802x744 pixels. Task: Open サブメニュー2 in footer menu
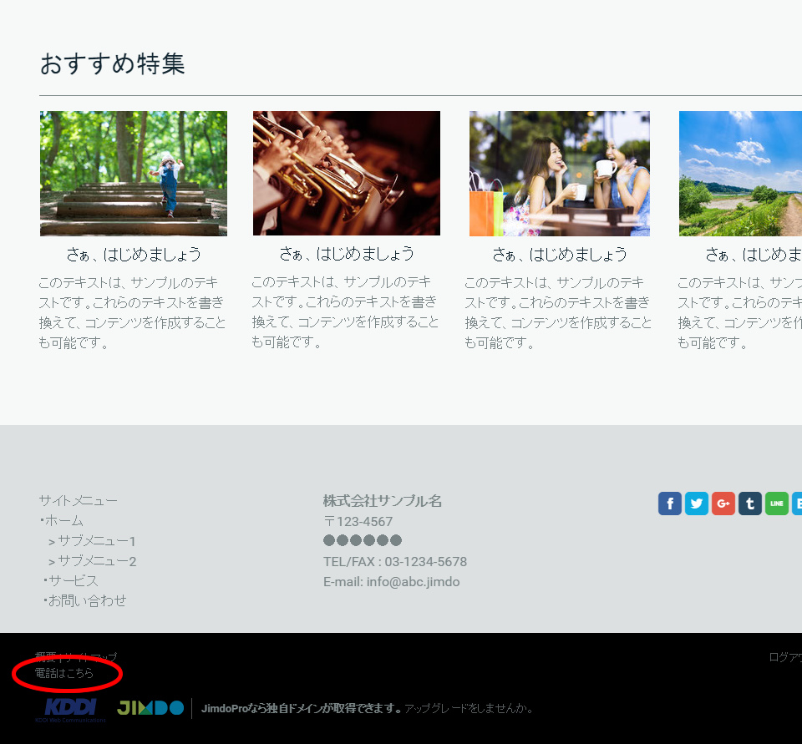96,561
